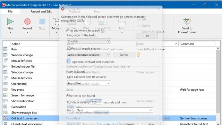Open the Mouse button dropdown arrow
The width and height of the screenshot is (222, 125).
57,32
